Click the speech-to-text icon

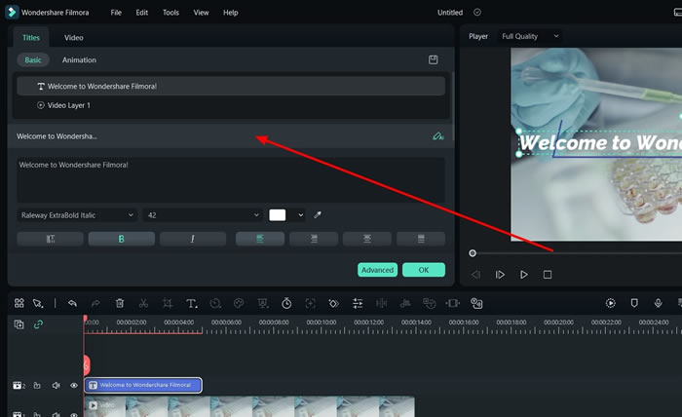(430, 303)
